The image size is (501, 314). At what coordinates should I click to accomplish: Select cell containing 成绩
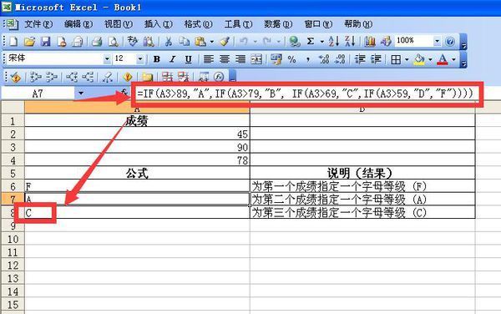137,121
